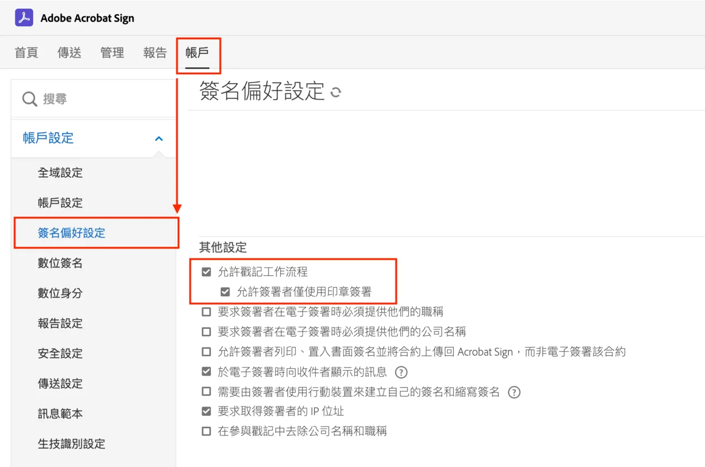Click the 簽名偏好設定 page title

click(262, 91)
